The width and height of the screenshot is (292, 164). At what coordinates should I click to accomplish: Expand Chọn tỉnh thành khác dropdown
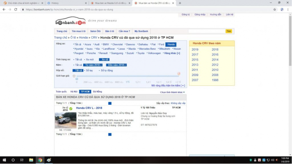[172, 92]
